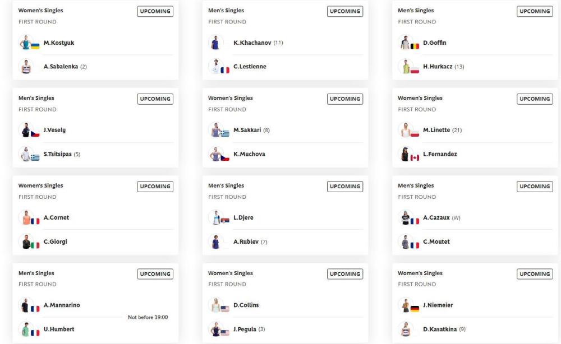Click Not before 19:00 time note

coord(148,317)
